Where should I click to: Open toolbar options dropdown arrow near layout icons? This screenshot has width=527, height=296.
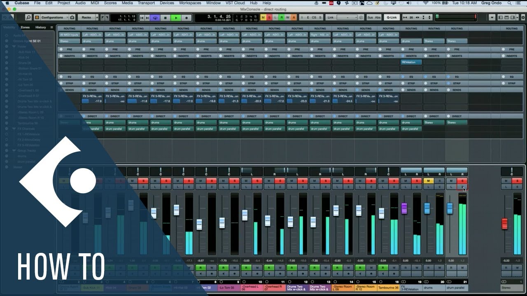click(492, 18)
